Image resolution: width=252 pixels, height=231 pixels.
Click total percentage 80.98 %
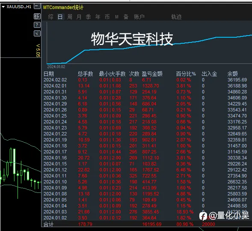tap(185, 224)
